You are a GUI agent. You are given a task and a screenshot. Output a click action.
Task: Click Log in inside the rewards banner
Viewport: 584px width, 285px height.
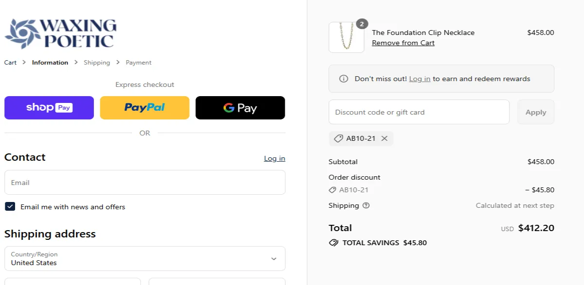click(x=420, y=78)
